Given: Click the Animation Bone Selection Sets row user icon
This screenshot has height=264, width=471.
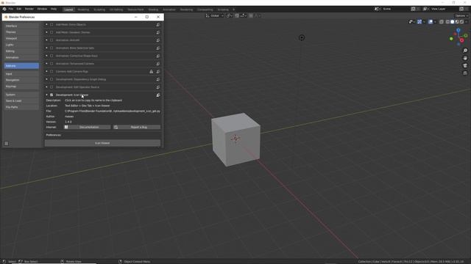Looking at the screenshot, I should [158, 48].
